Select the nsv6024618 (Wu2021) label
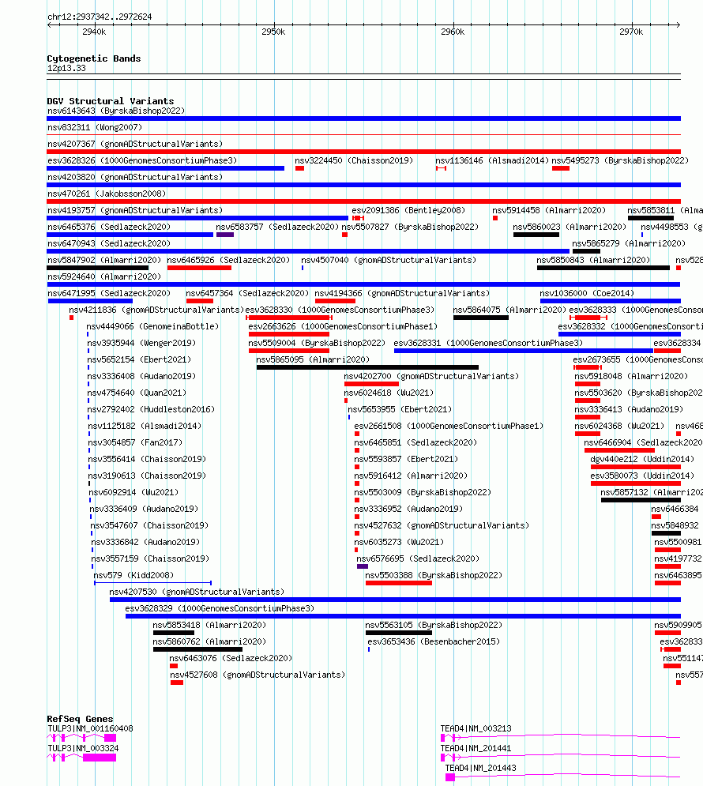 389,392
